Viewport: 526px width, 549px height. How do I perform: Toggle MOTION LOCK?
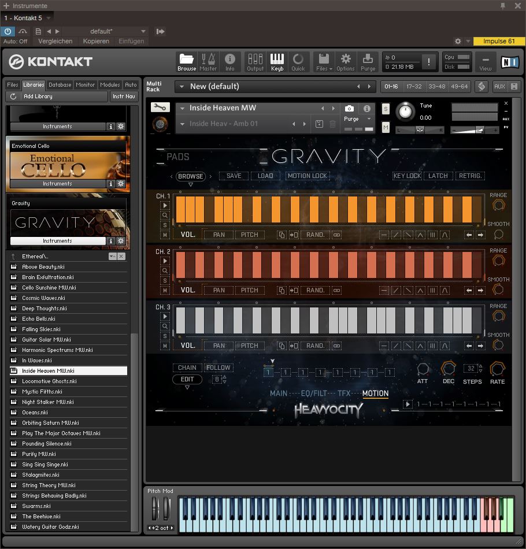tap(307, 176)
